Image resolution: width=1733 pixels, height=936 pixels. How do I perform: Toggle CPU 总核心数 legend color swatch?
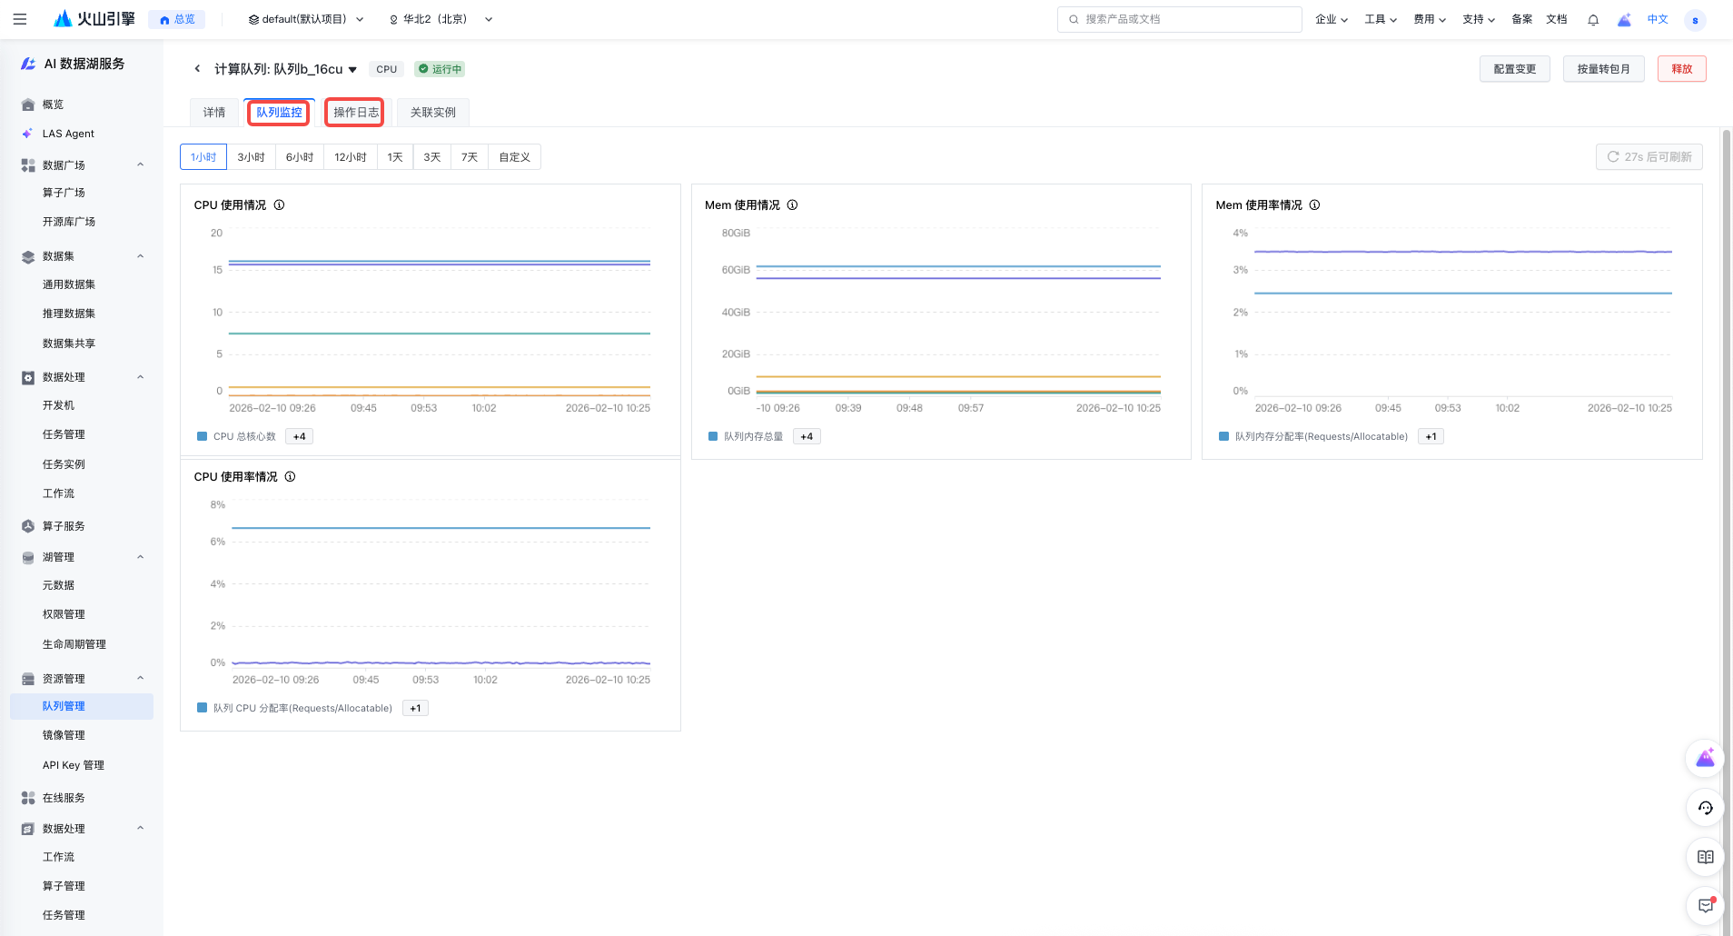(x=203, y=437)
